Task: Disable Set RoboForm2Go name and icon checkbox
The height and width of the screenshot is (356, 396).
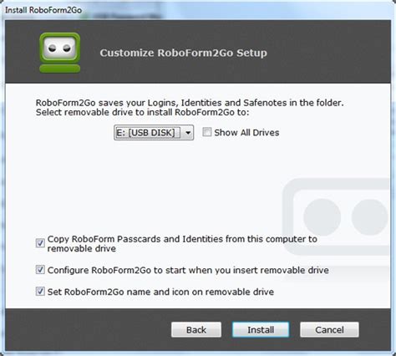Action: [40, 292]
